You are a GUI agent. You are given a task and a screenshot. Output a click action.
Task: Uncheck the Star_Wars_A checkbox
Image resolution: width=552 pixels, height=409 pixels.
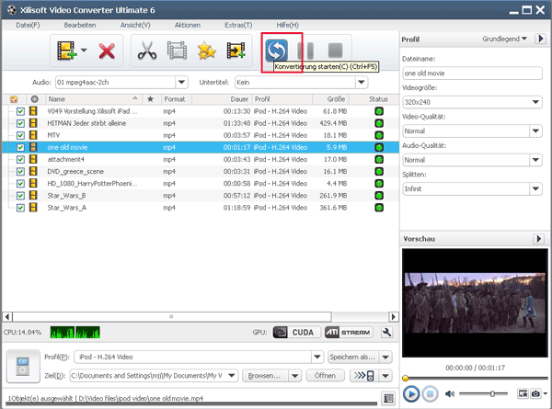pyautogui.click(x=20, y=208)
